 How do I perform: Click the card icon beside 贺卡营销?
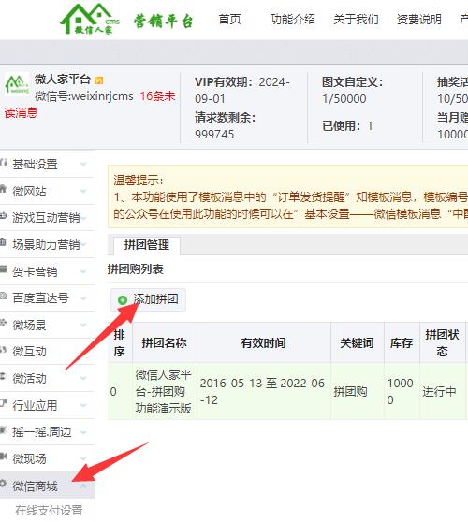point(3,270)
